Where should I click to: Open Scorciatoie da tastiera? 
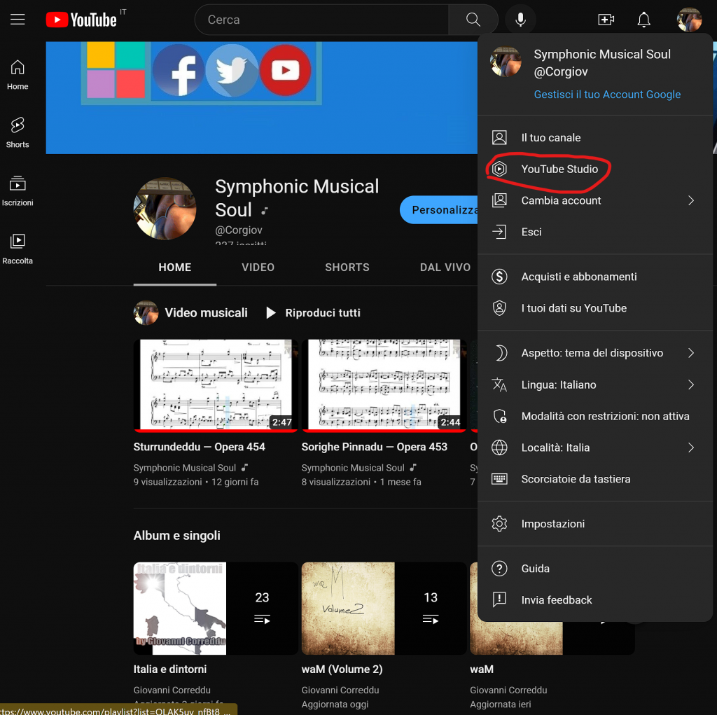click(x=595, y=480)
